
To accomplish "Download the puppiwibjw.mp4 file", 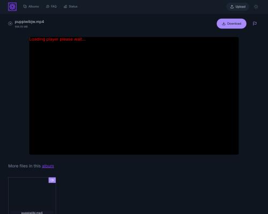I will (232, 24).
